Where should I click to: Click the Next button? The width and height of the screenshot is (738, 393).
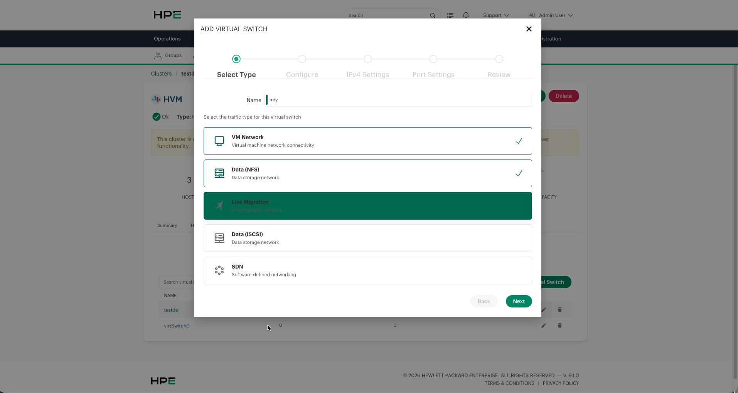(519, 301)
